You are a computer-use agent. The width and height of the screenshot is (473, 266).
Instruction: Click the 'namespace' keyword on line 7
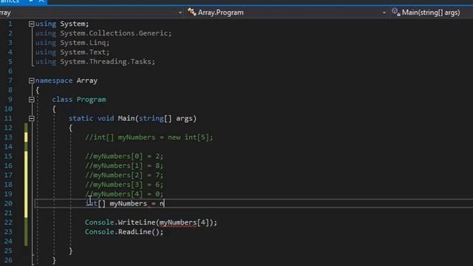(x=54, y=81)
